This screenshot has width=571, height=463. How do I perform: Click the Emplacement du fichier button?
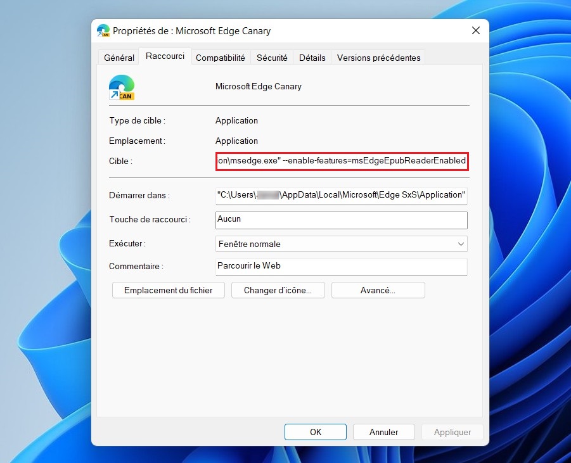[x=168, y=290]
